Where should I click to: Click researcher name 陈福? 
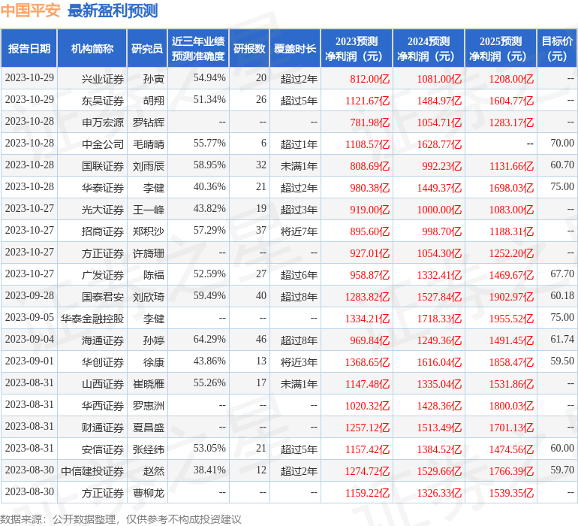(154, 275)
